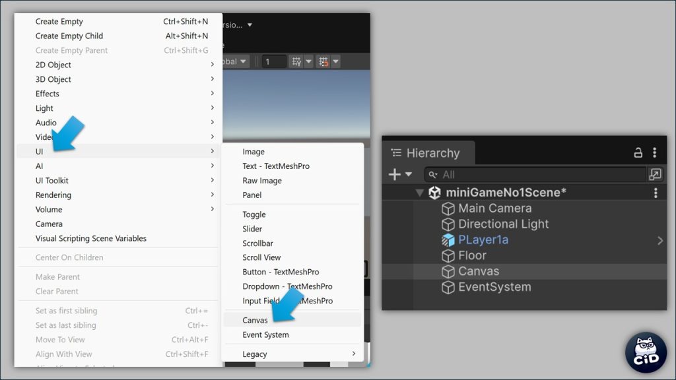Select Create Empty in the context menu
The height and width of the screenshot is (380, 676).
(x=59, y=21)
